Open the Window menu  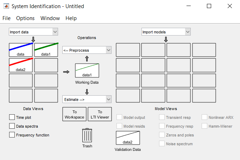pyautogui.click(x=50, y=18)
